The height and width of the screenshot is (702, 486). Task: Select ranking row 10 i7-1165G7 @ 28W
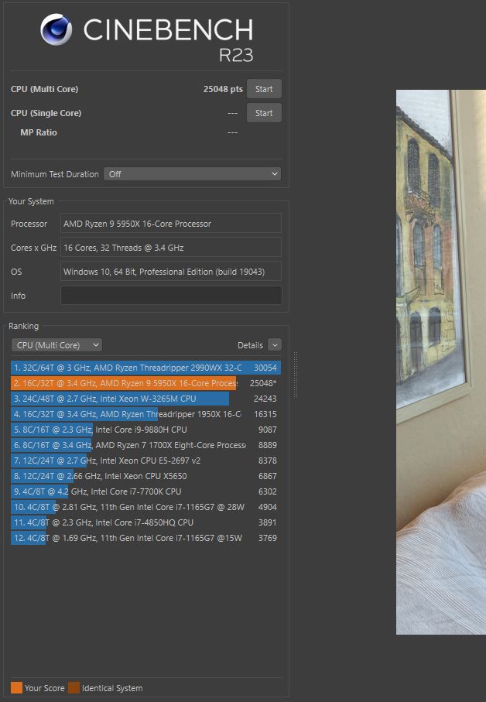pyautogui.click(x=146, y=507)
